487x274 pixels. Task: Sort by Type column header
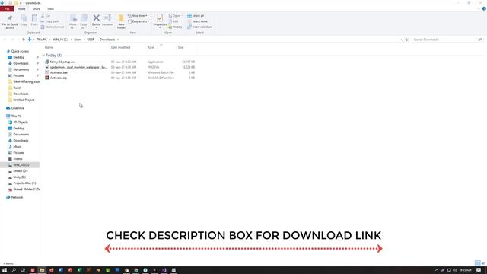[151, 47]
